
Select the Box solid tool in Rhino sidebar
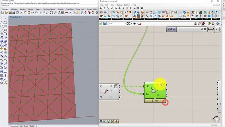pos(2,41)
